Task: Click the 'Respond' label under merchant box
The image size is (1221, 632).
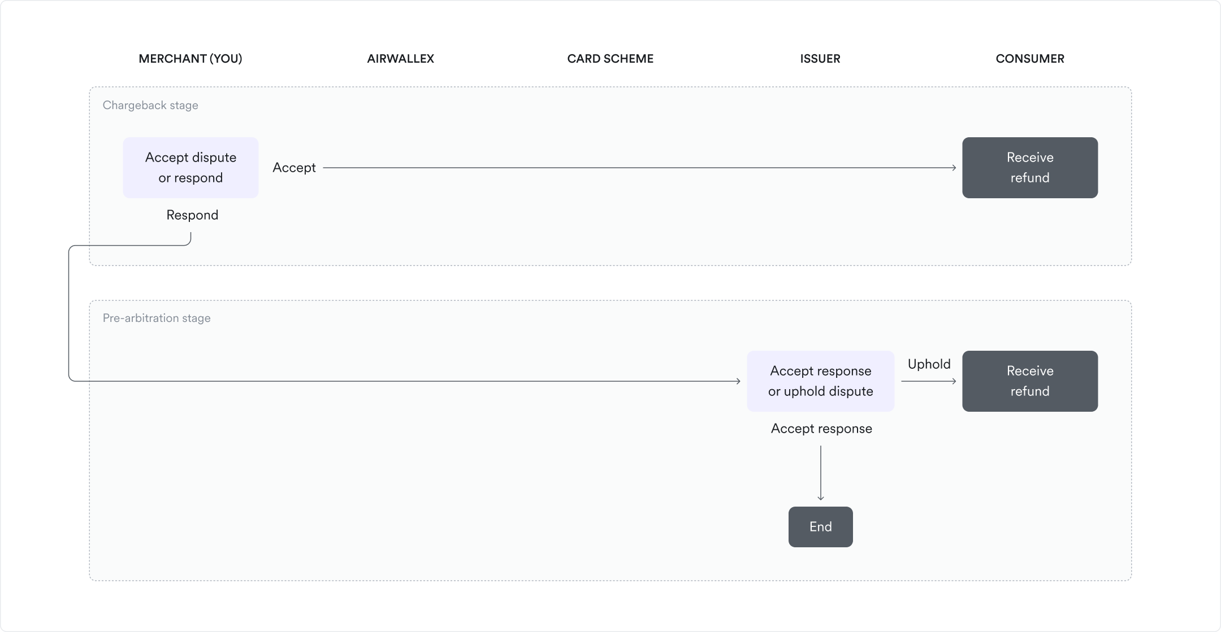Action: [x=192, y=215]
